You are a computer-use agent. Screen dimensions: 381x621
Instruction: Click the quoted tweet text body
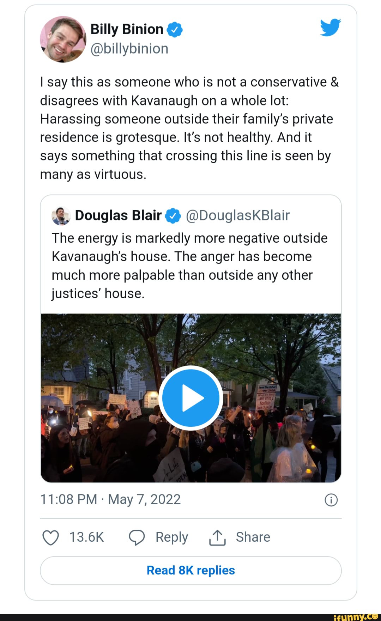pos(189,266)
